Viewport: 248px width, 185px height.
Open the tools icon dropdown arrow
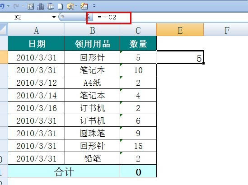[x=76, y=6]
